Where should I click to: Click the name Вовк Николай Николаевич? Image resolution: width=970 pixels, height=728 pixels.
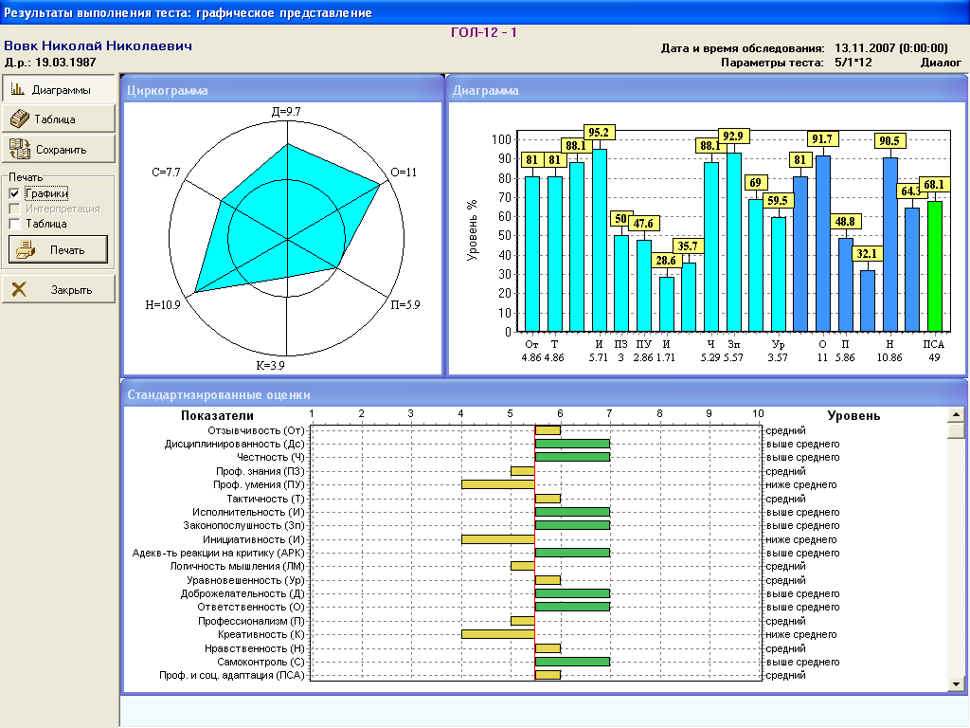tap(98, 45)
